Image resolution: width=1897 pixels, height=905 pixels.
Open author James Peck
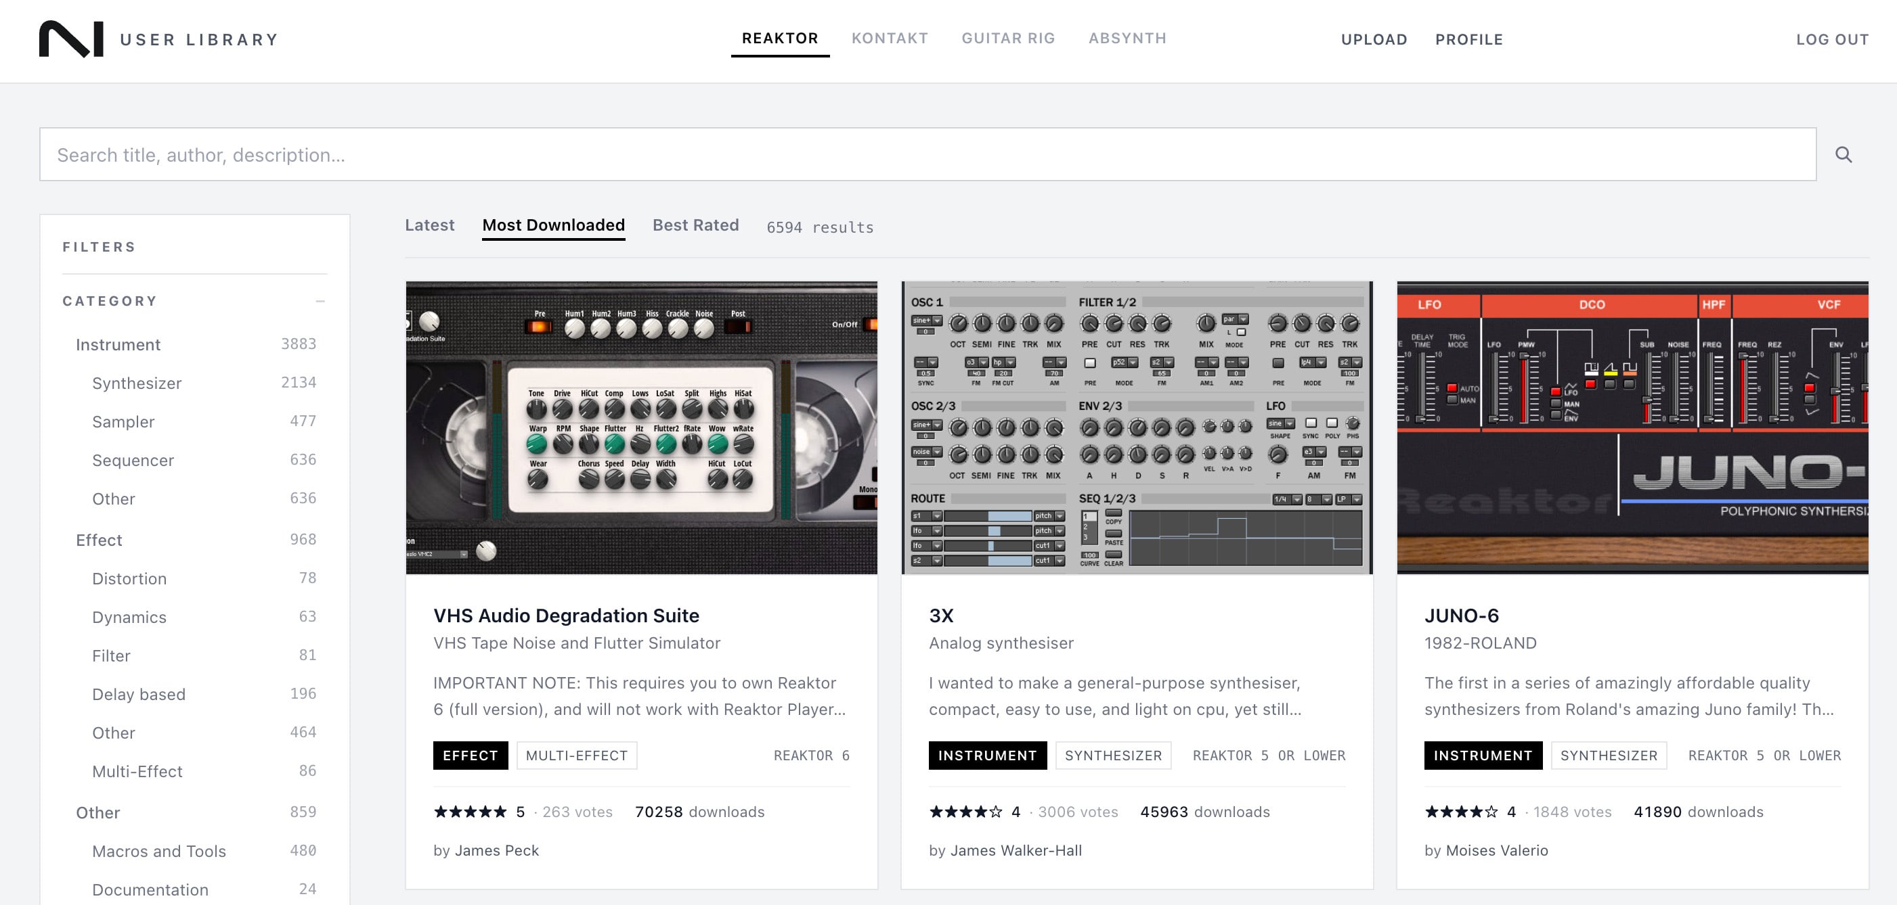click(x=497, y=851)
